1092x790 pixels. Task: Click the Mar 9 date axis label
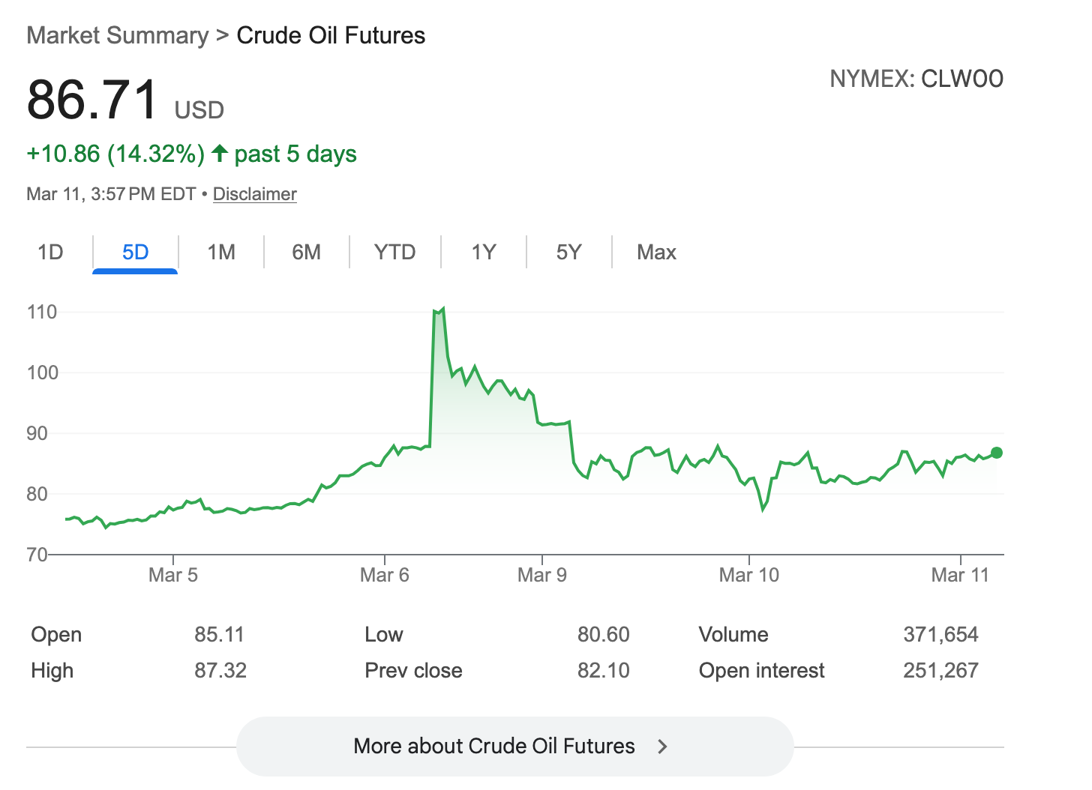(x=542, y=575)
